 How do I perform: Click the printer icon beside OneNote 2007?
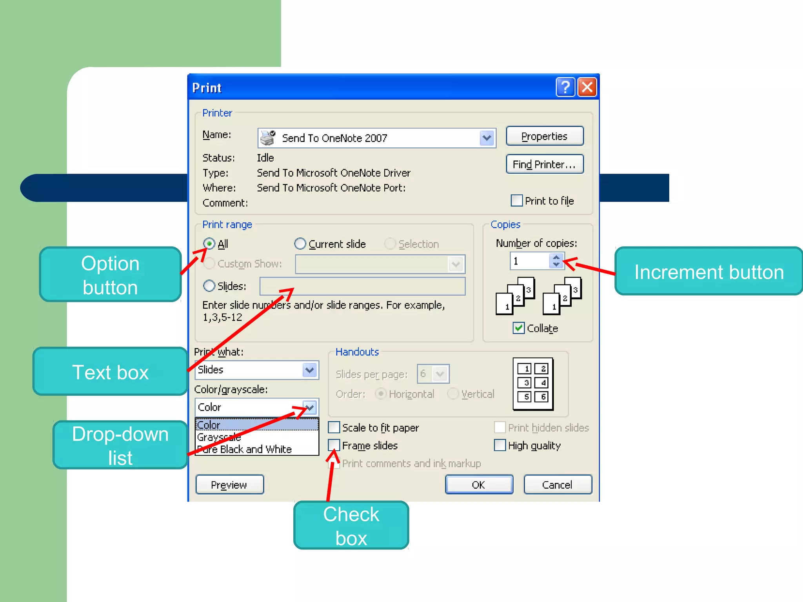[x=268, y=138]
